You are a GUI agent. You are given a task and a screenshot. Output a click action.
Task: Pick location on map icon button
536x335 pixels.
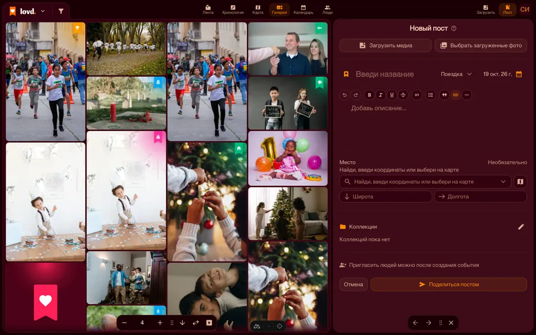pos(520,182)
